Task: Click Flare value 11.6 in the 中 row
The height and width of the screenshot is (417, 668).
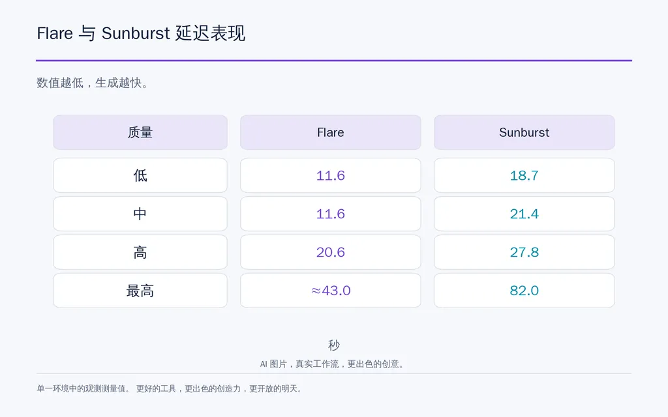Action: point(331,214)
